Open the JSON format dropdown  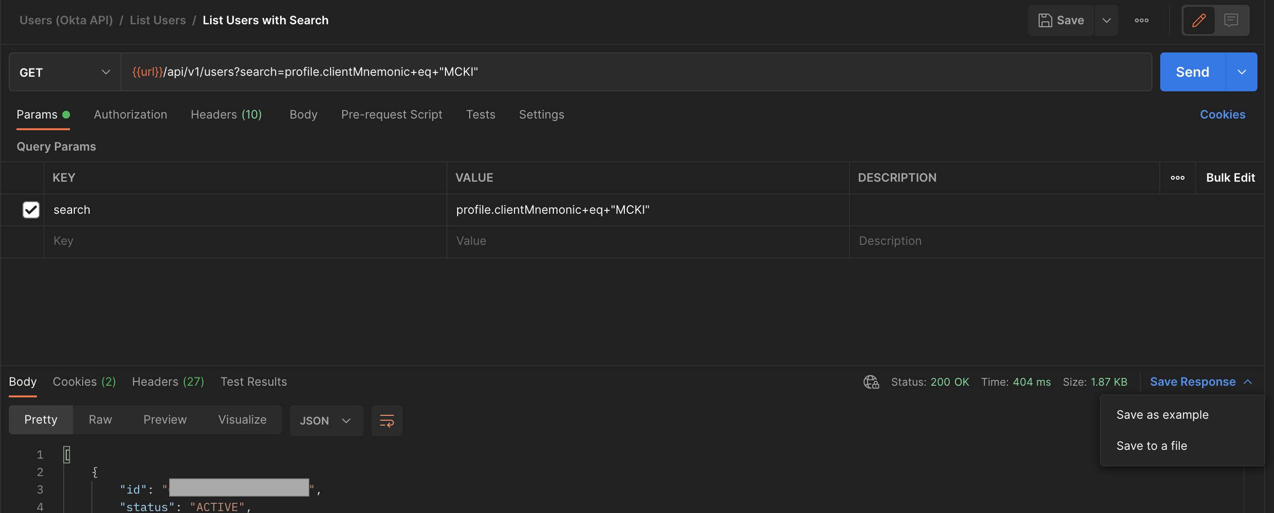tap(326, 421)
